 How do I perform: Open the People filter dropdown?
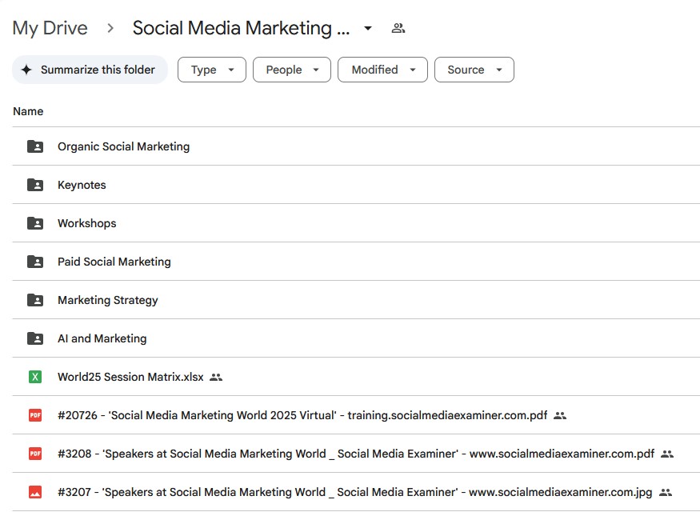291,70
